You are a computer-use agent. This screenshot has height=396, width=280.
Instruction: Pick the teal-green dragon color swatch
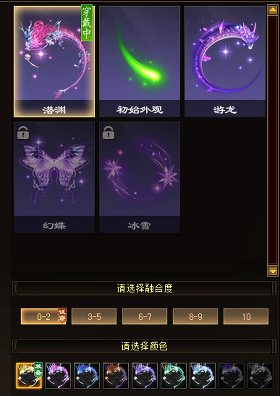[174, 375]
